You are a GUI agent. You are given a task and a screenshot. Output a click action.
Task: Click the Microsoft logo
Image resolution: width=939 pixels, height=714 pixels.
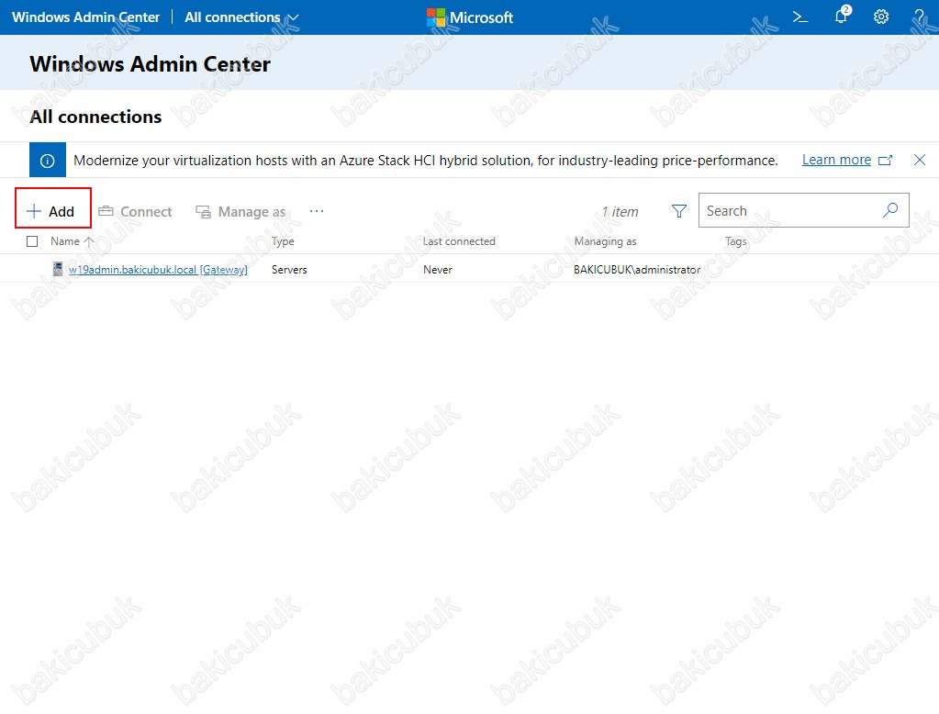point(470,17)
